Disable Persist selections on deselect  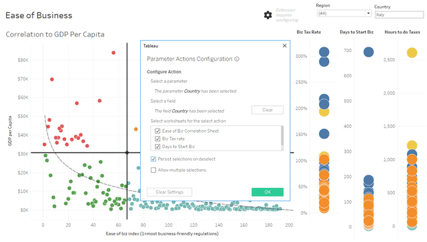[153, 159]
